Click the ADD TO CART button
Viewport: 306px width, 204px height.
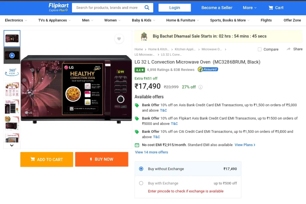click(x=47, y=159)
